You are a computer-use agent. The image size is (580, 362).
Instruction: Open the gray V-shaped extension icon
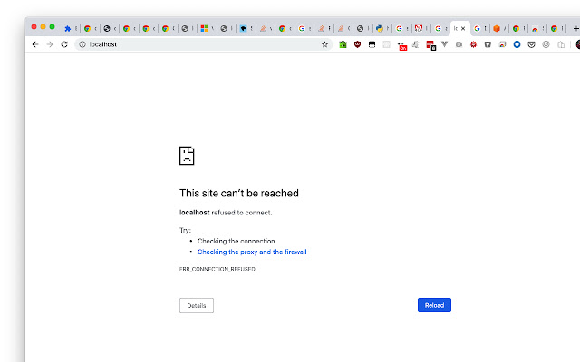coord(445,44)
